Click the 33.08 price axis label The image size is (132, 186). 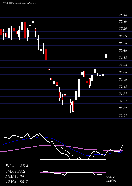tap(123, 79)
